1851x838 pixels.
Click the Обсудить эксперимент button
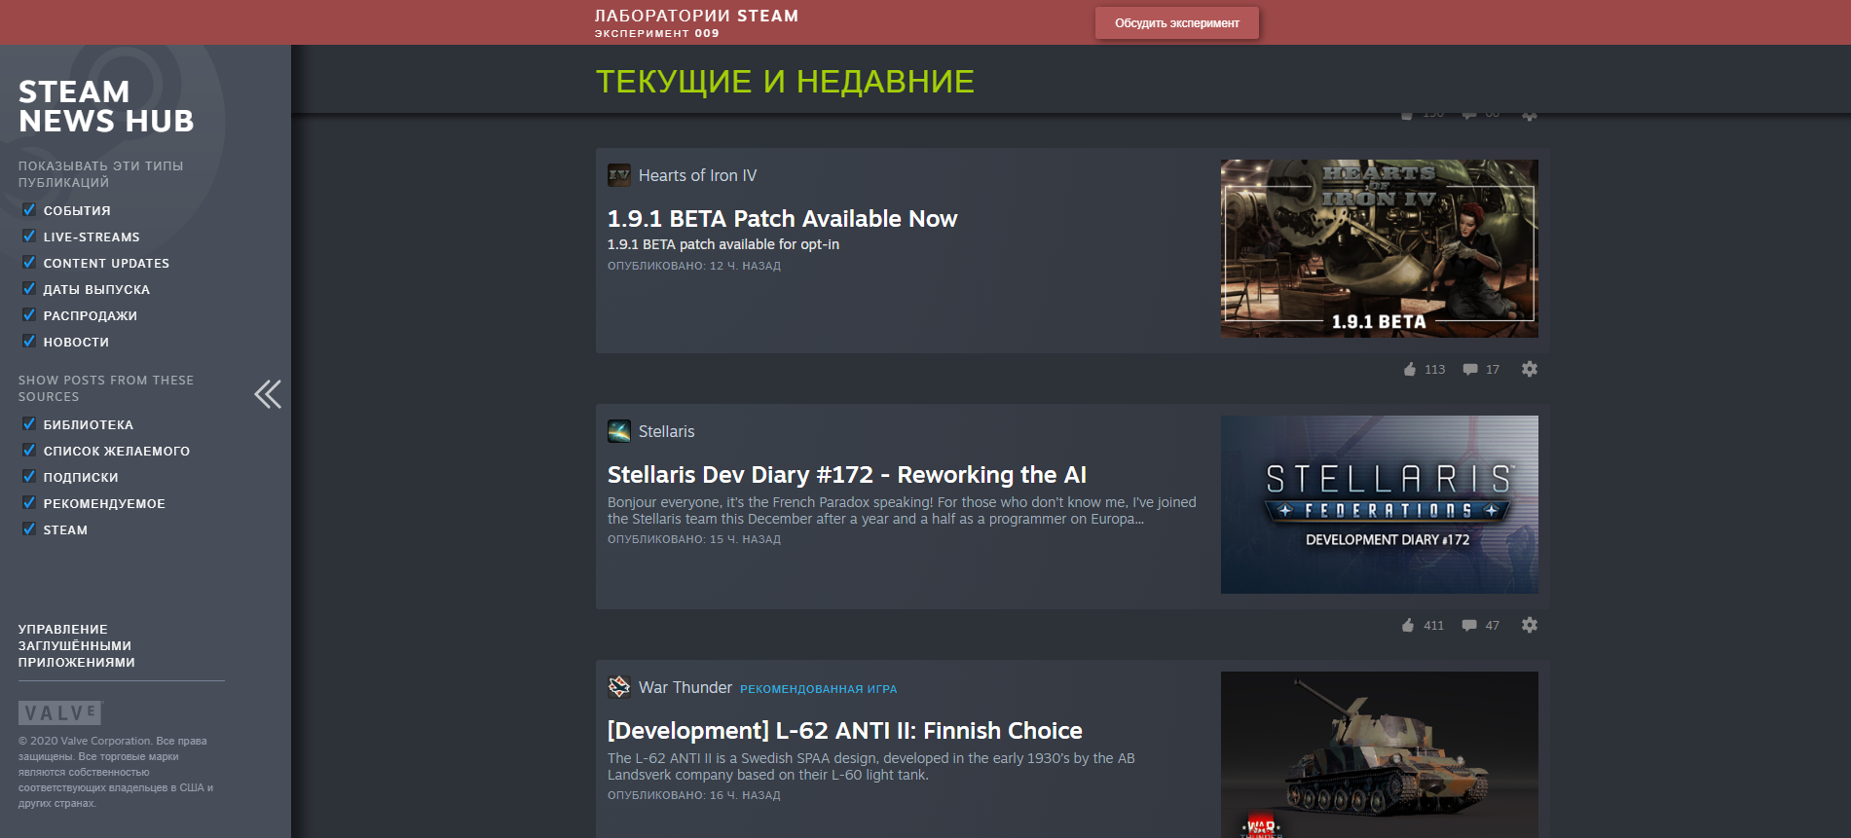point(1176,23)
